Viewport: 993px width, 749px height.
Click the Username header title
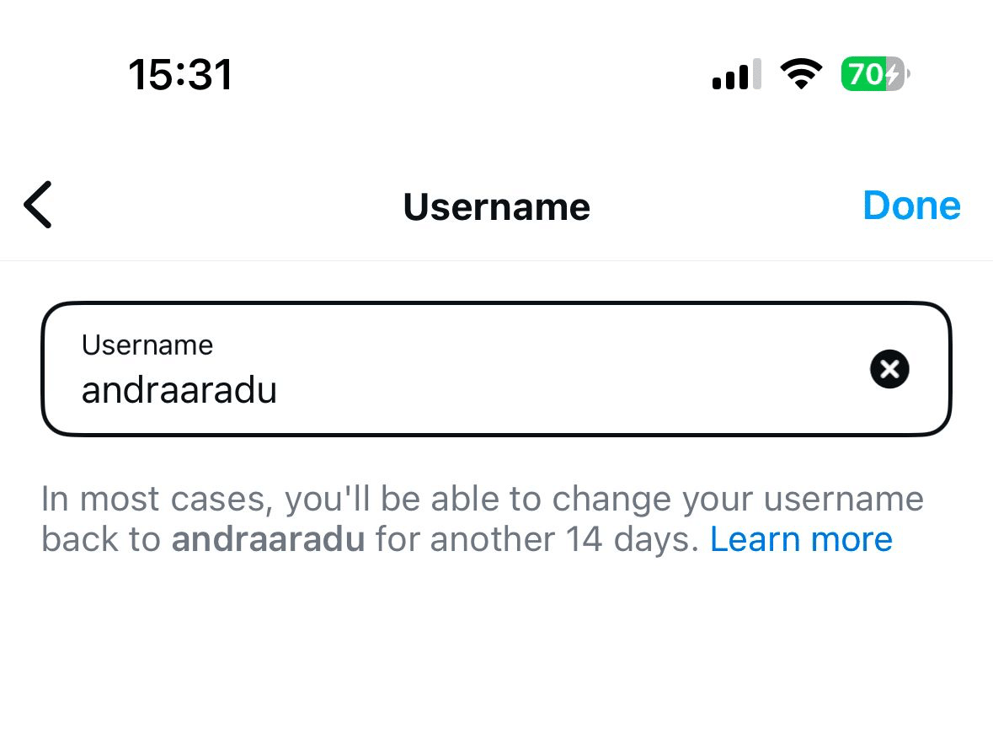tap(496, 206)
